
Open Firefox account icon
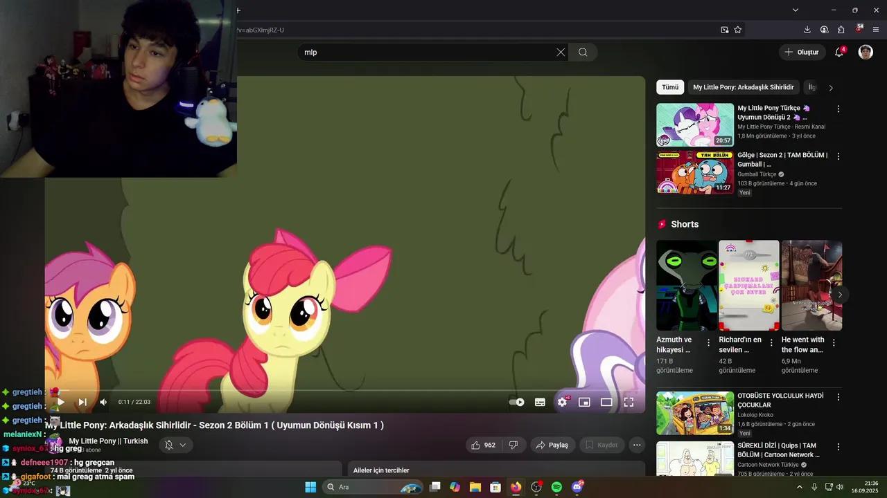click(824, 30)
